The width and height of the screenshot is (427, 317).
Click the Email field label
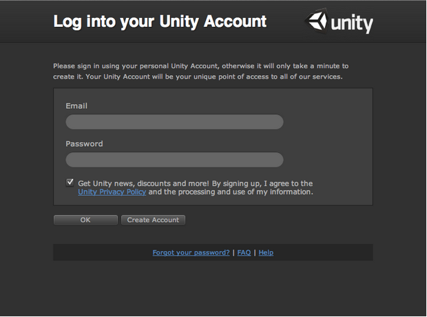click(76, 105)
